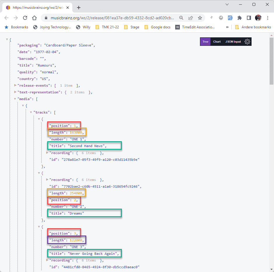
Task: View site info via the padlock icon
Action: (x=46, y=18)
